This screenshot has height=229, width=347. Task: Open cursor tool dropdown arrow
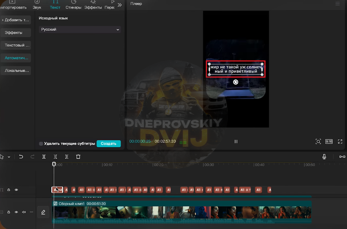pos(9,157)
